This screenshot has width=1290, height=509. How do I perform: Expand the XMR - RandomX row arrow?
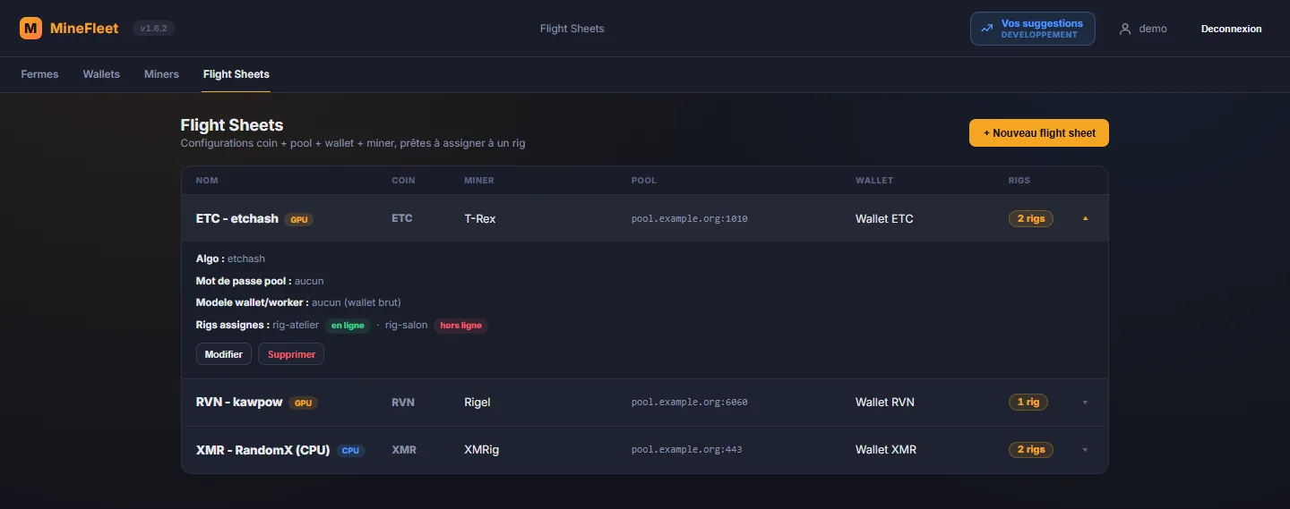tap(1085, 450)
